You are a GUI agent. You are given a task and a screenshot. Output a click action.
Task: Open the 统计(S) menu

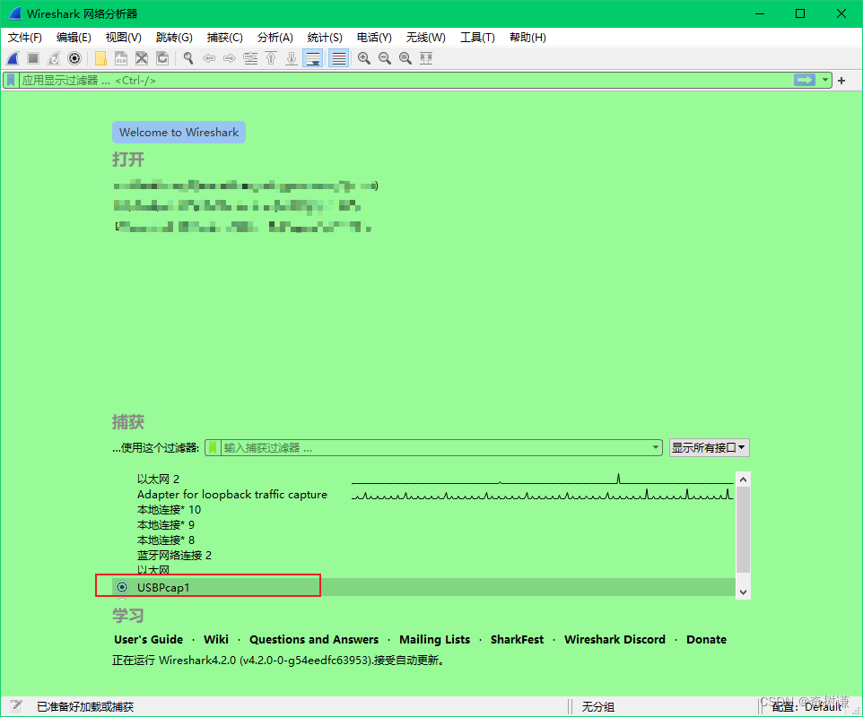click(325, 38)
